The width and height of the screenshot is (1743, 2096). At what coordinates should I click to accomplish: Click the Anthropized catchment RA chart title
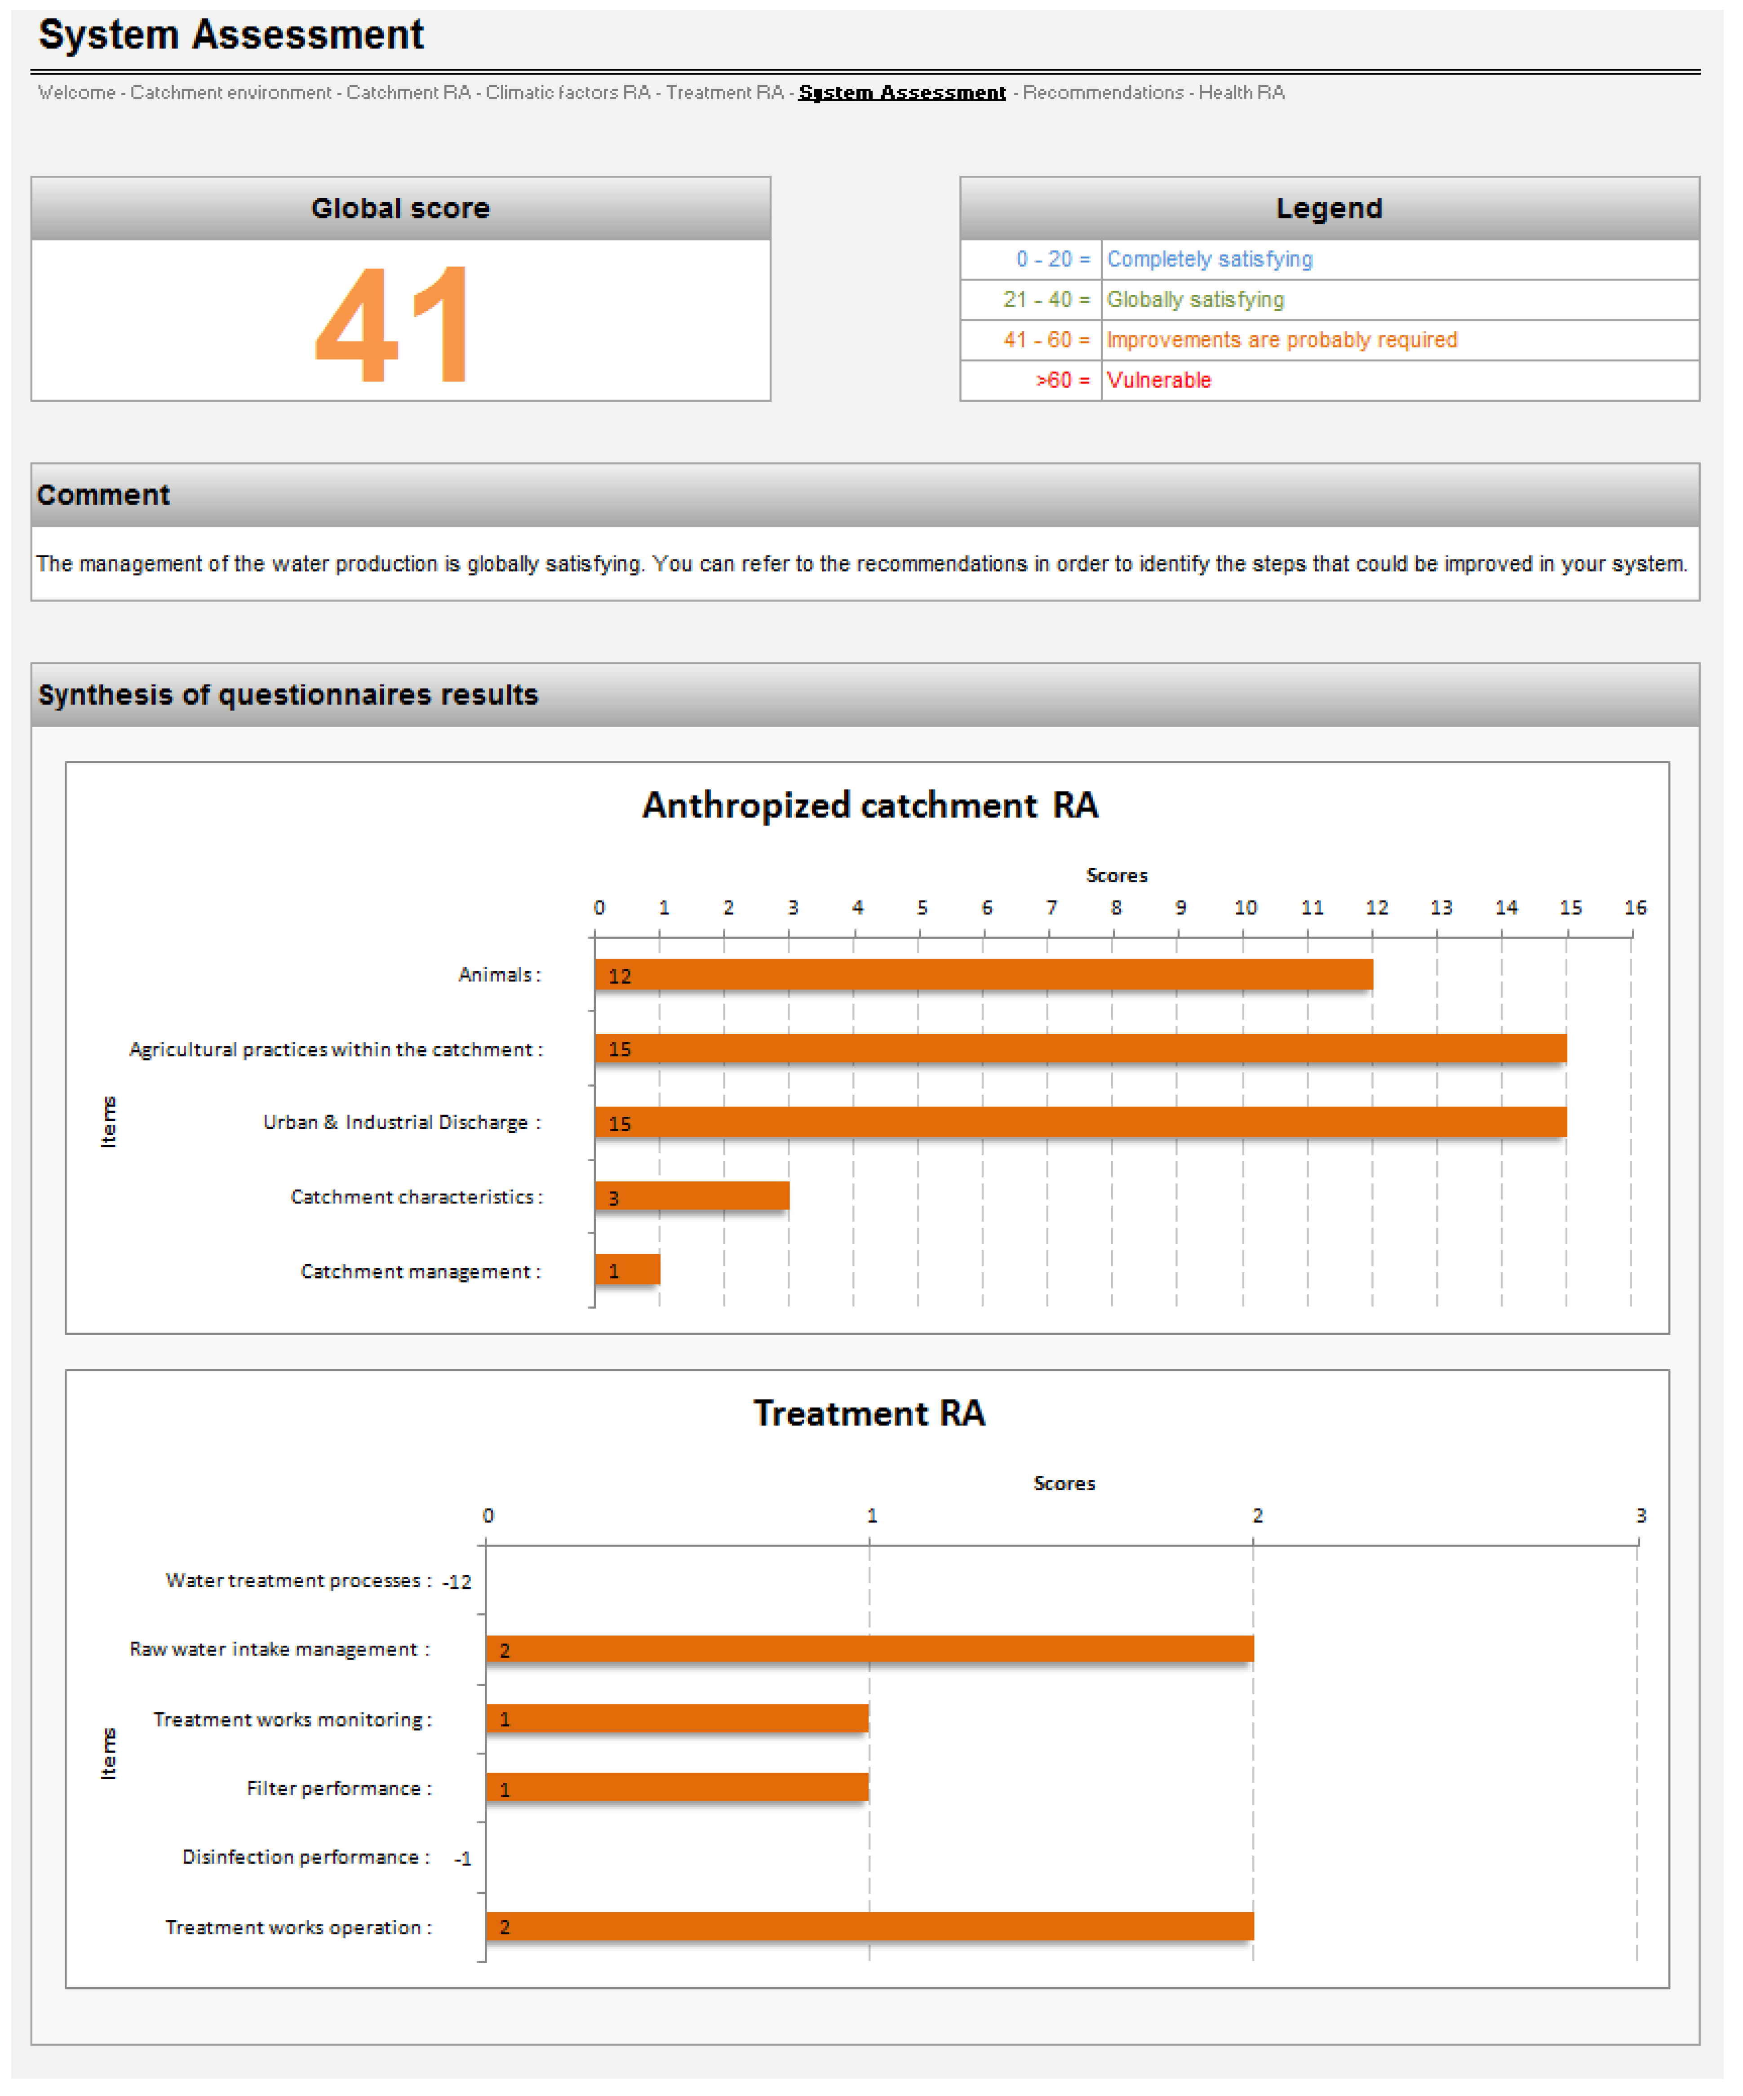point(870,805)
